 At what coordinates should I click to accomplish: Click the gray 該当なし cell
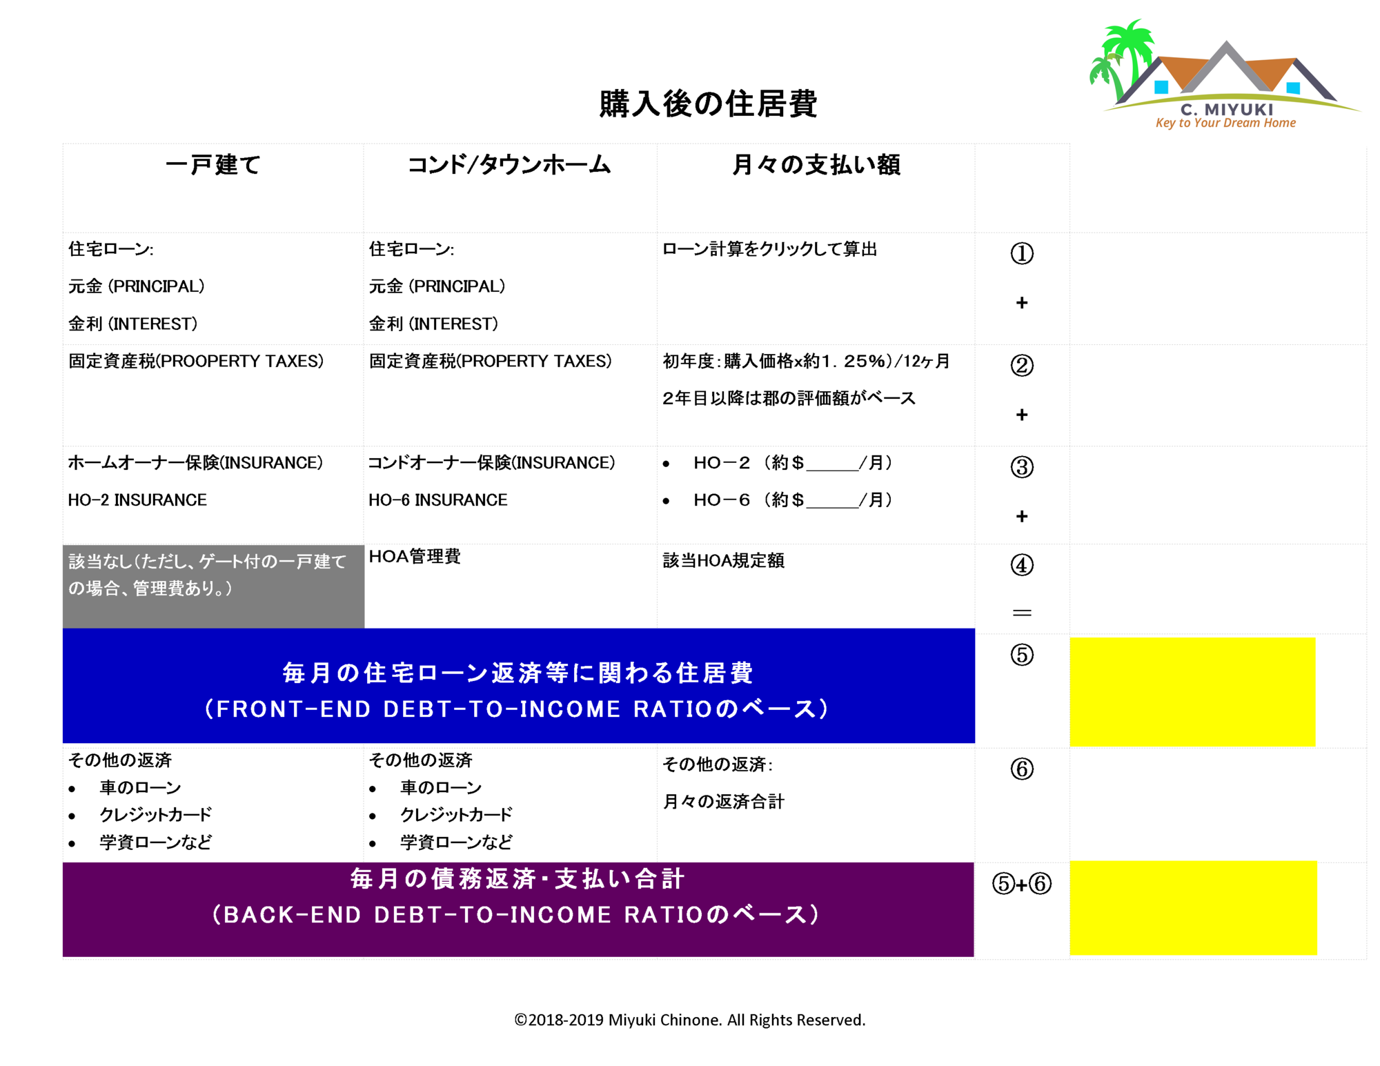coord(213,586)
